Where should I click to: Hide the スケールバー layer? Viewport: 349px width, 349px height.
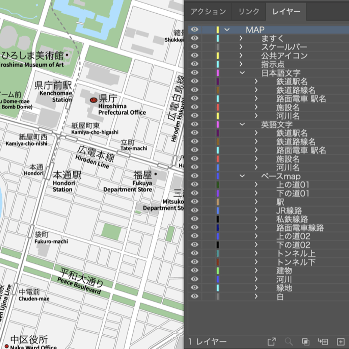(x=195, y=47)
